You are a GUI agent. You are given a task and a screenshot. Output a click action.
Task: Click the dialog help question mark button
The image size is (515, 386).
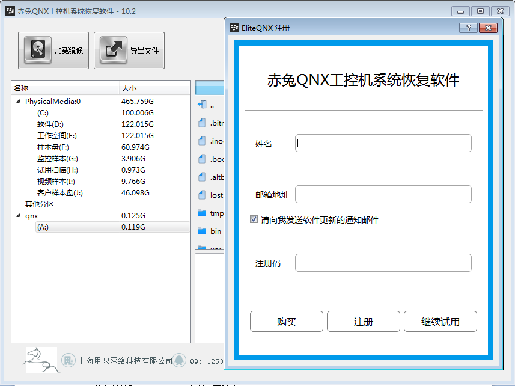pyautogui.click(x=468, y=28)
